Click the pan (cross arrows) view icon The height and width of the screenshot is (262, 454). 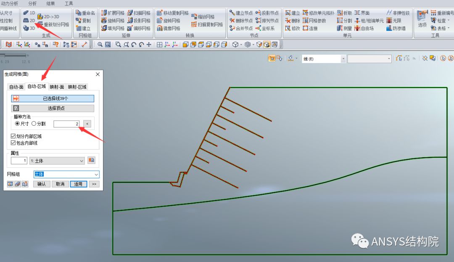pyautogui.click(x=149, y=45)
